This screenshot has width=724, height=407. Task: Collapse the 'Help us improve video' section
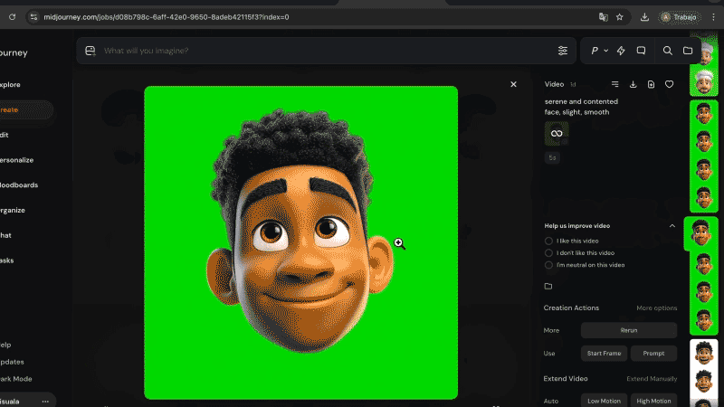(x=672, y=225)
